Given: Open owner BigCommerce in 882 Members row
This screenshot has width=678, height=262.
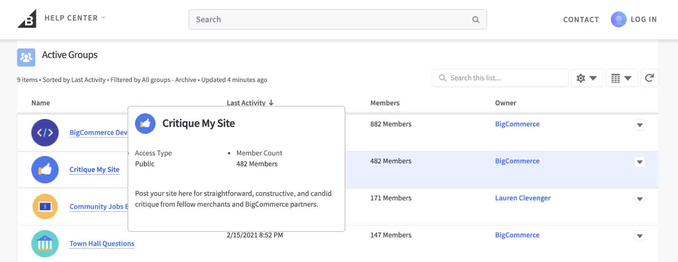Looking at the screenshot, I should (x=517, y=124).
